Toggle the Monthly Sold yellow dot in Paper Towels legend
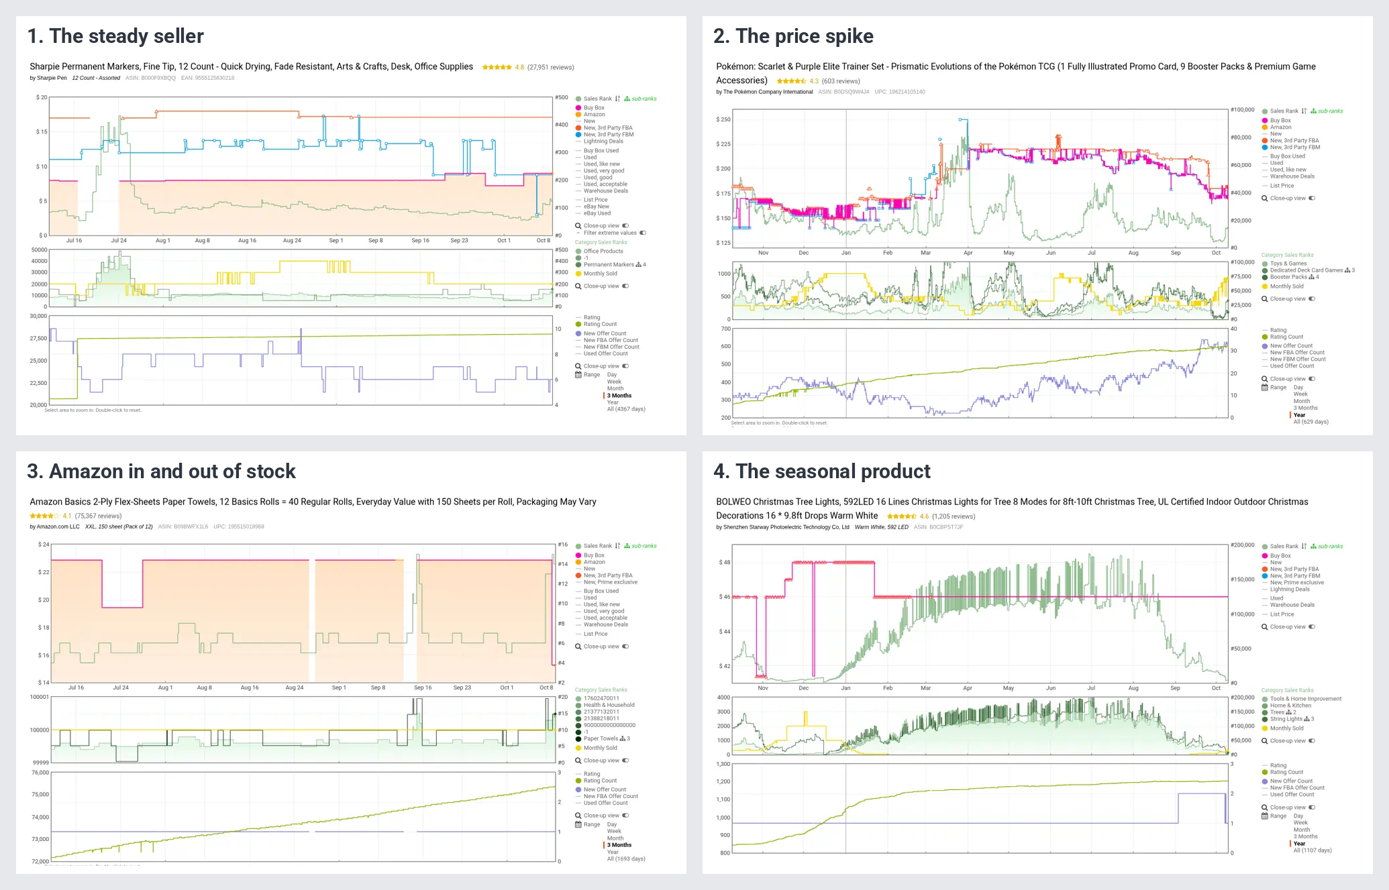This screenshot has width=1389, height=890. pos(578,748)
